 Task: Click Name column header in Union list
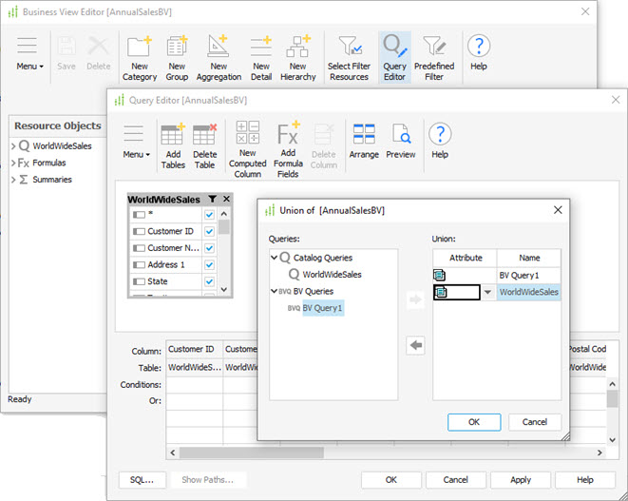coord(529,258)
